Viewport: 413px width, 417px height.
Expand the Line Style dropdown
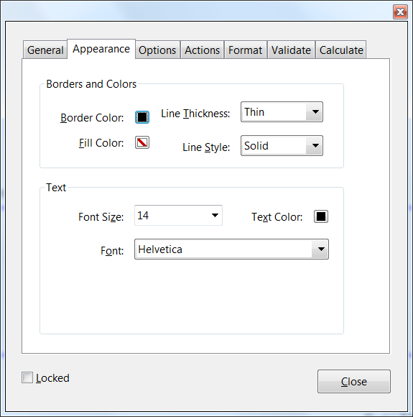coord(282,145)
